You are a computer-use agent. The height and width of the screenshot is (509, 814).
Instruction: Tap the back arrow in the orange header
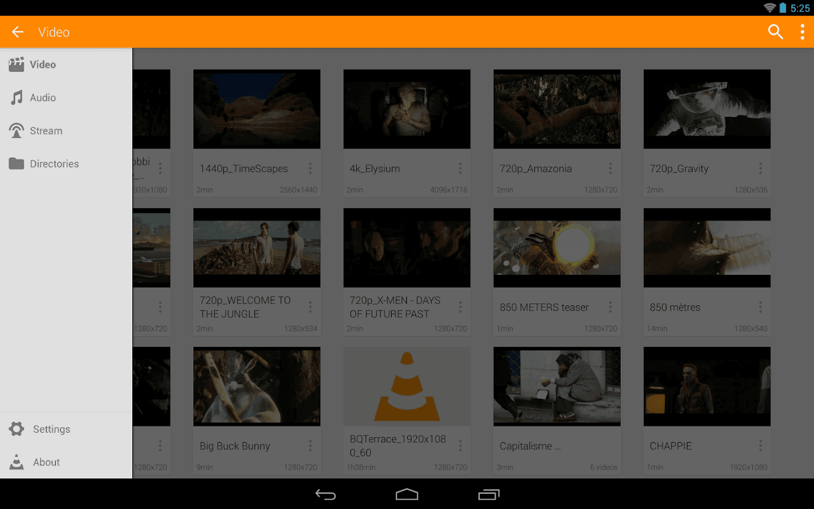point(18,32)
